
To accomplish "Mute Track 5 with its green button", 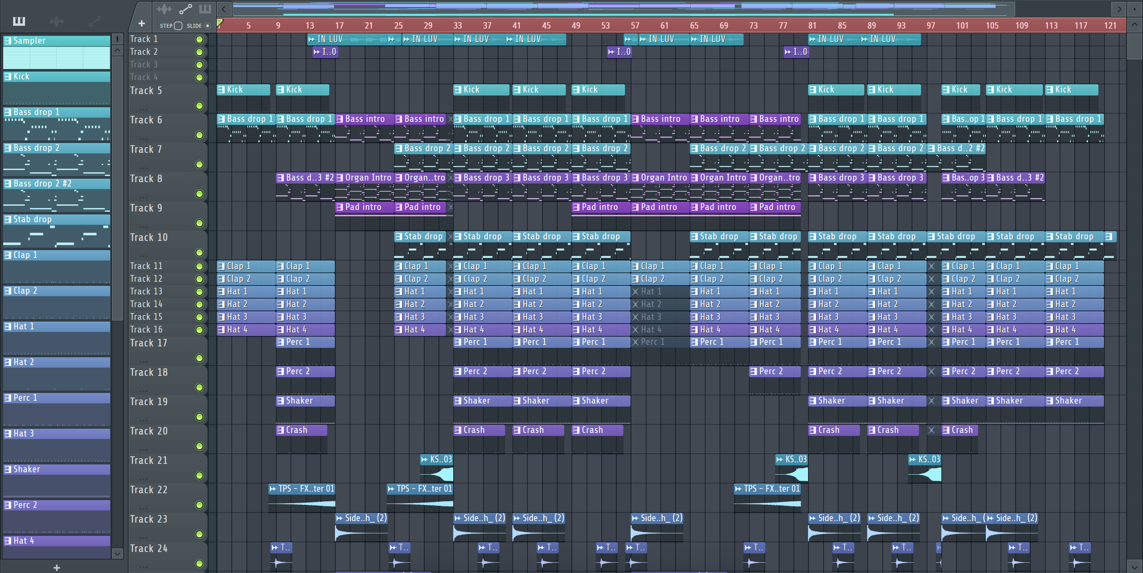I will (x=199, y=106).
